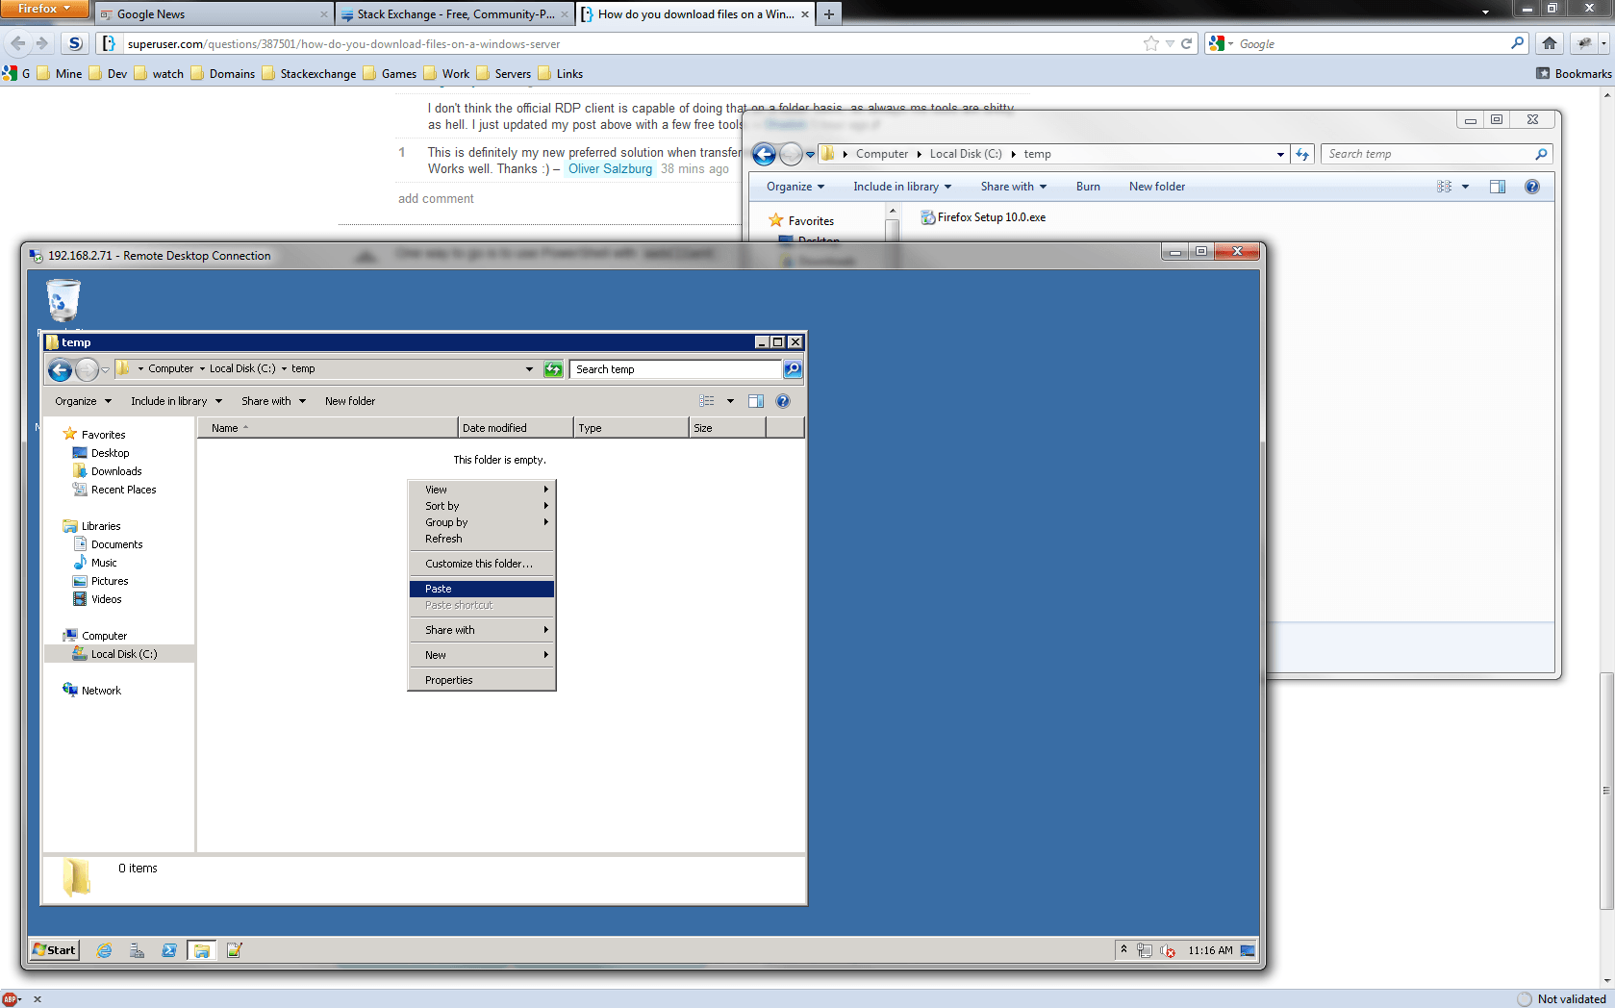The height and width of the screenshot is (1008, 1615).
Task: Open a new Firefox tab
Action: pyautogui.click(x=829, y=14)
